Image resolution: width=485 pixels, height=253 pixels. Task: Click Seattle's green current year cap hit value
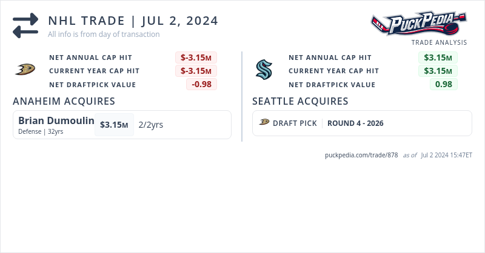point(438,71)
